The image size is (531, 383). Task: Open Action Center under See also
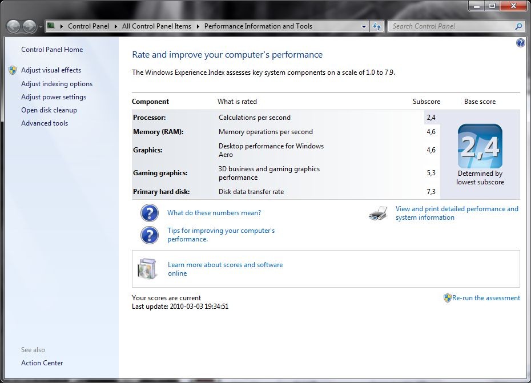[42, 363]
